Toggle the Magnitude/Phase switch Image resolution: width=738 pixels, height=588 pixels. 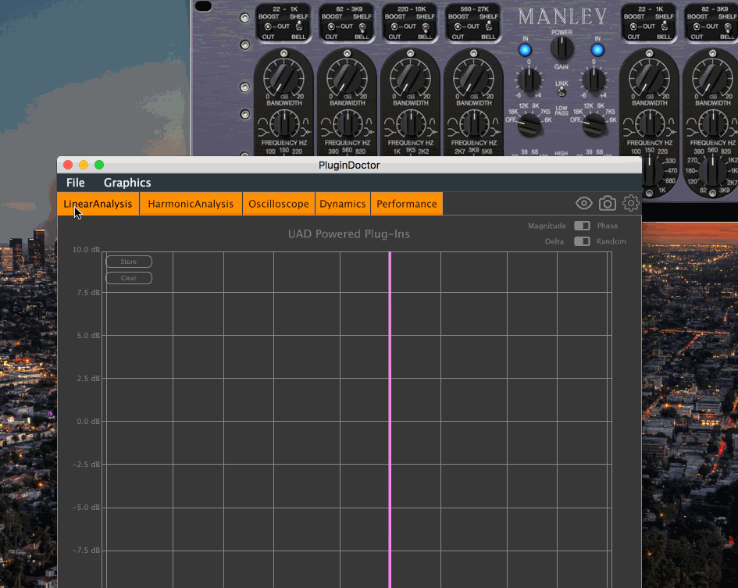[x=582, y=226]
